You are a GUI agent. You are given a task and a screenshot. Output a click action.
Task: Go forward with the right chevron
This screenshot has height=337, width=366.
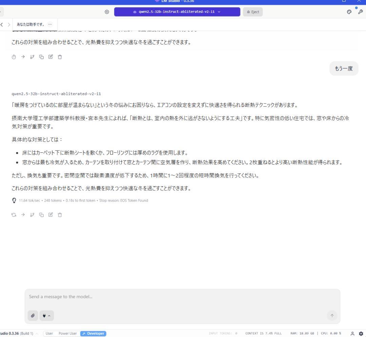click(x=9, y=24)
